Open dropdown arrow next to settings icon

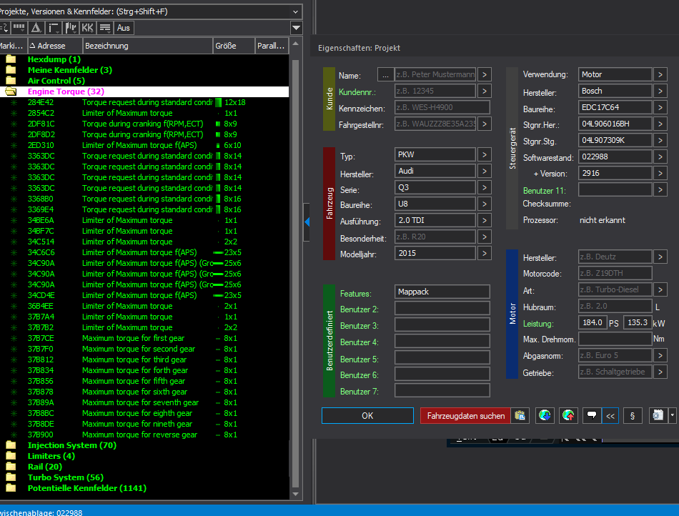[672, 416]
